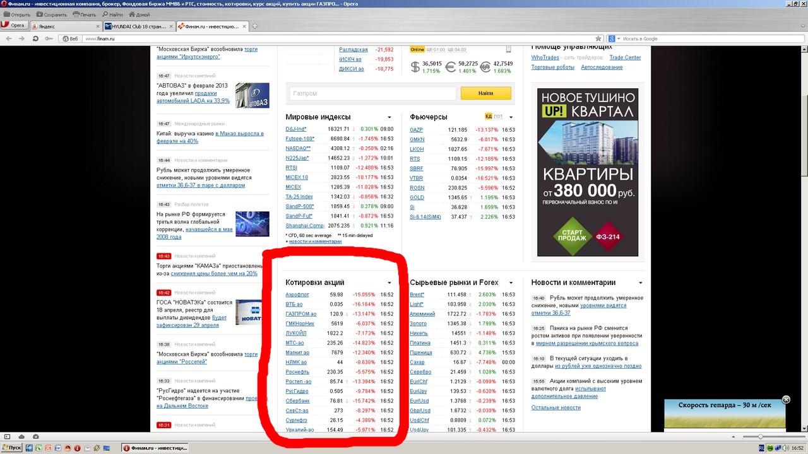
Task: Open the Найти search toolbar item
Action: point(112,14)
